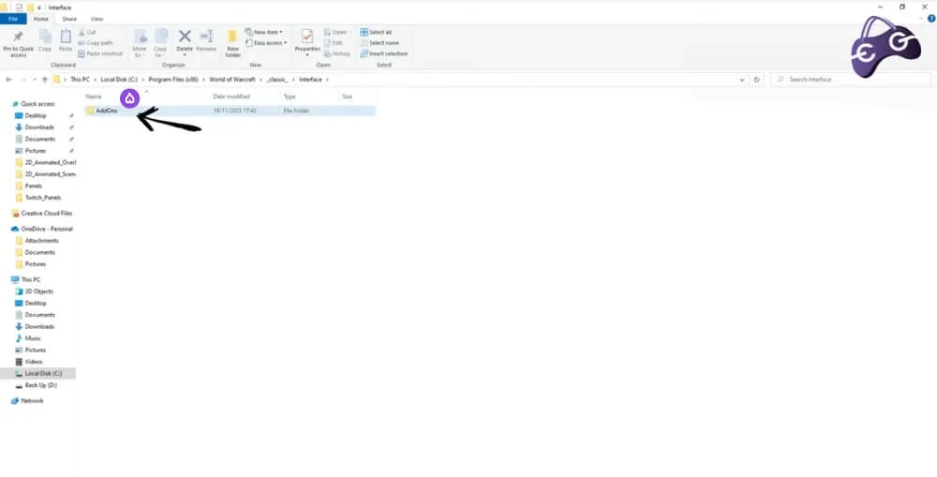Open the New item dropdown

click(x=264, y=32)
